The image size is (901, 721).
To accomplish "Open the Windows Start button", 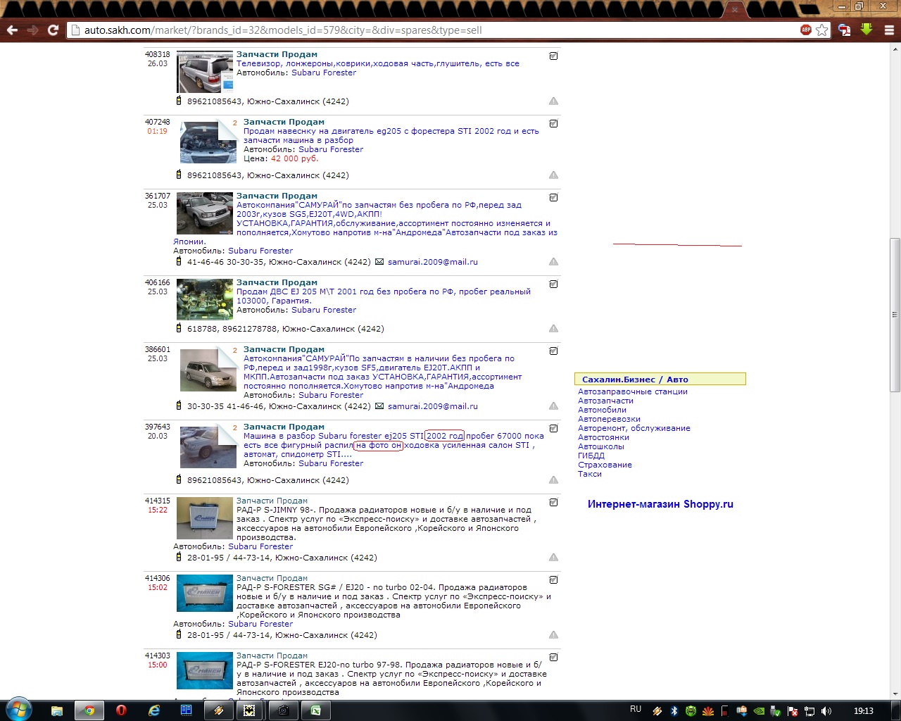I will click(x=18, y=710).
